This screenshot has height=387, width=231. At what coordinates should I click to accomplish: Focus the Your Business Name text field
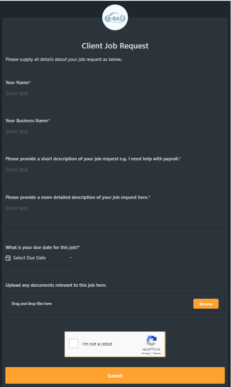coord(115,131)
